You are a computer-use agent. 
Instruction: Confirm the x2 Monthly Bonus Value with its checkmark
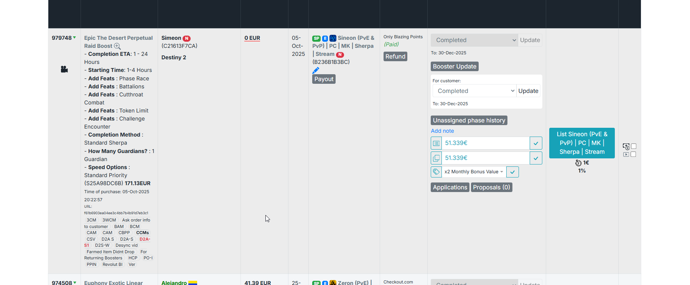coord(512,172)
